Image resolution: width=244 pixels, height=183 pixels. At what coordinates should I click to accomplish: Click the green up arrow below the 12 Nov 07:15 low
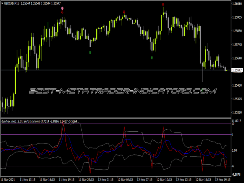(x=152, y=58)
